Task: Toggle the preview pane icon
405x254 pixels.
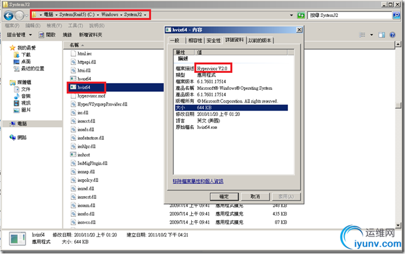Action: coord(382,35)
